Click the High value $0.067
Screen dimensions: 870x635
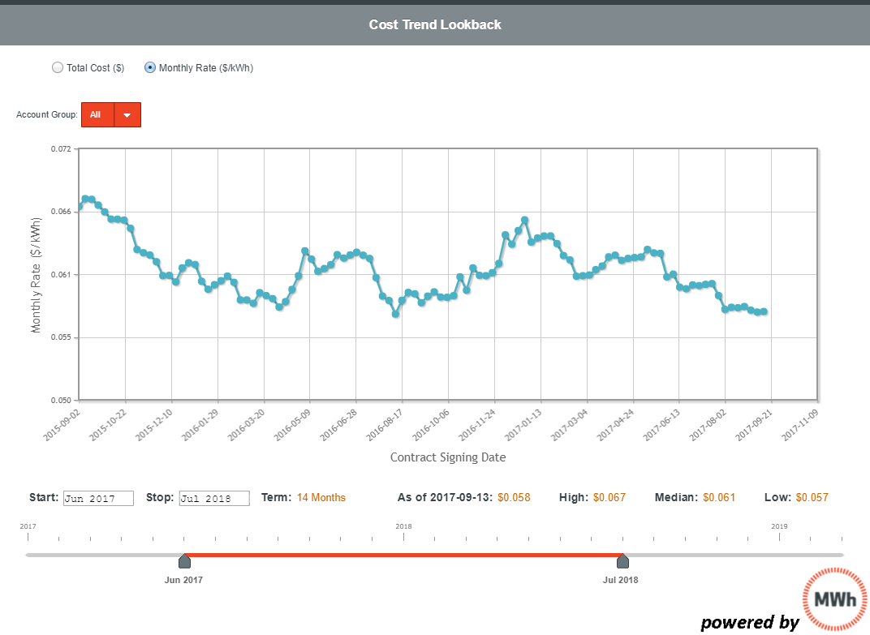pyautogui.click(x=609, y=497)
